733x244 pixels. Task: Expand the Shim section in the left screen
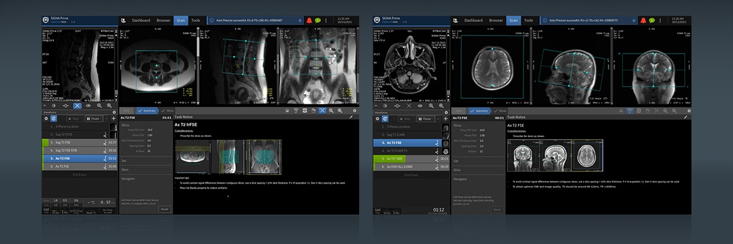[x=128, y=170]
